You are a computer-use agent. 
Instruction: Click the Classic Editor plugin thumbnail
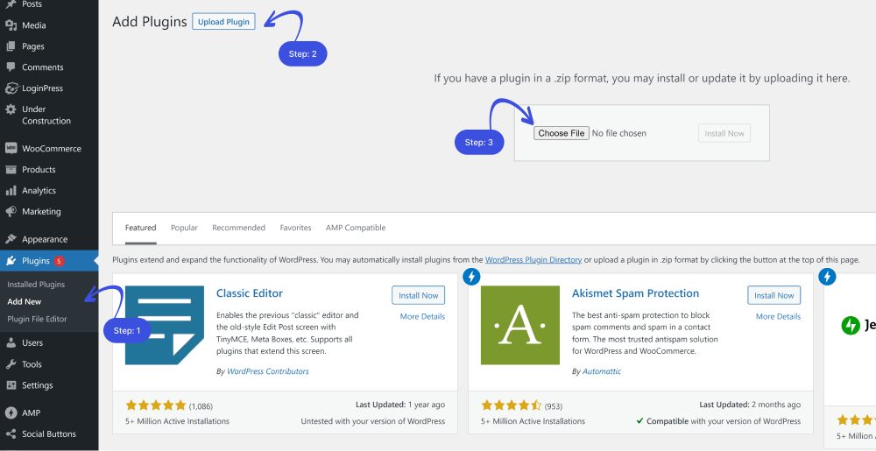165,325
